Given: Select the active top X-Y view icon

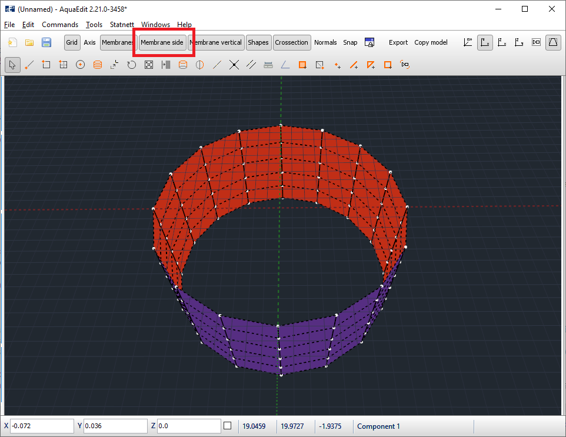Looking at the screenshot, I should (x=485, y=42).
